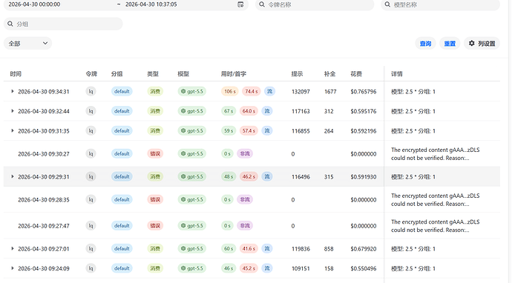
Task: Click the lq token badge in 09:34:31 row
Action: pyautogui.click(x=91, y=91)
